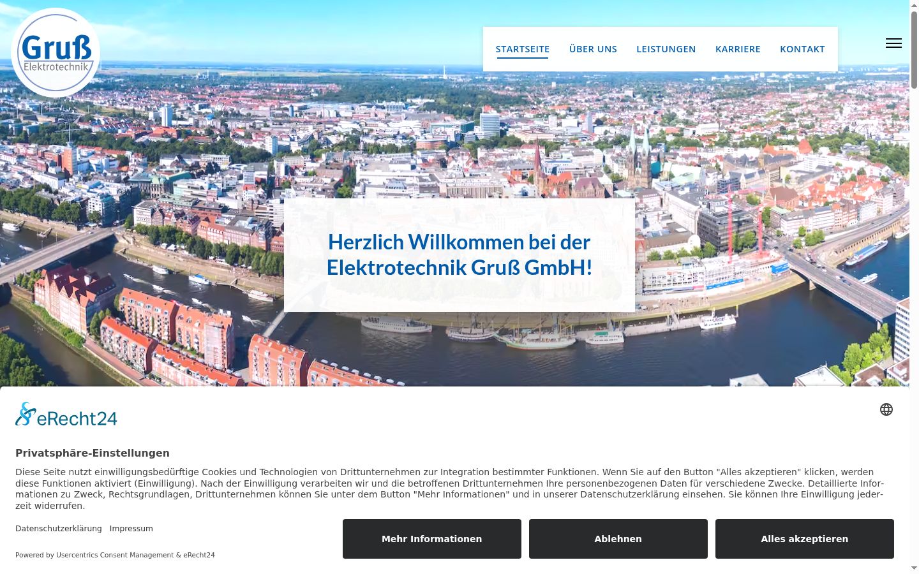Image resolution: width=919 pixels, height=574 pixels.
Task: Open the Datenschutzerklärung link
Action: click(59, 529)
